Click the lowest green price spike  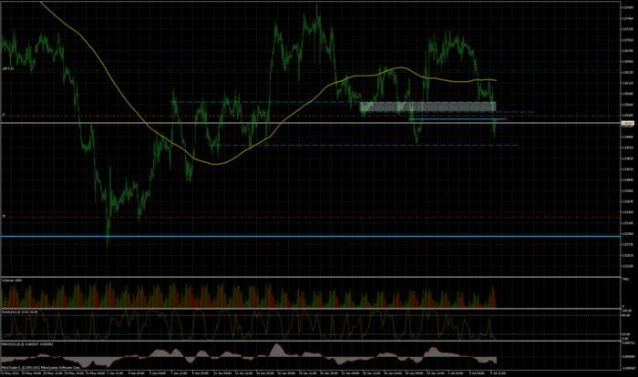(x=108, y=242)
